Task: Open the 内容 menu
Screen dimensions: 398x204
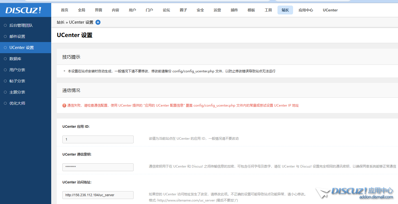Action: [116, 10]
